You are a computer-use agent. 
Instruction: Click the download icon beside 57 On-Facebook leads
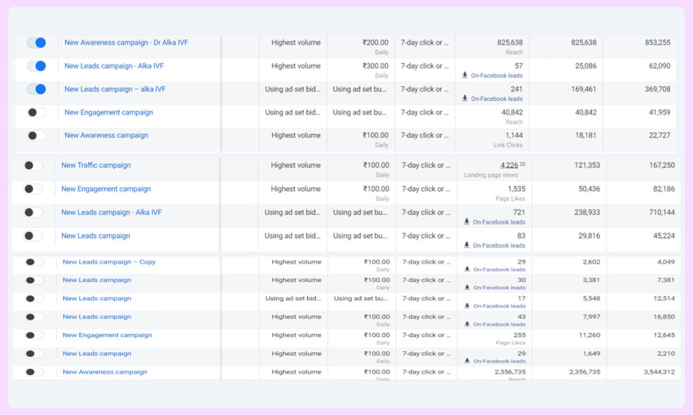click(465, 75)
